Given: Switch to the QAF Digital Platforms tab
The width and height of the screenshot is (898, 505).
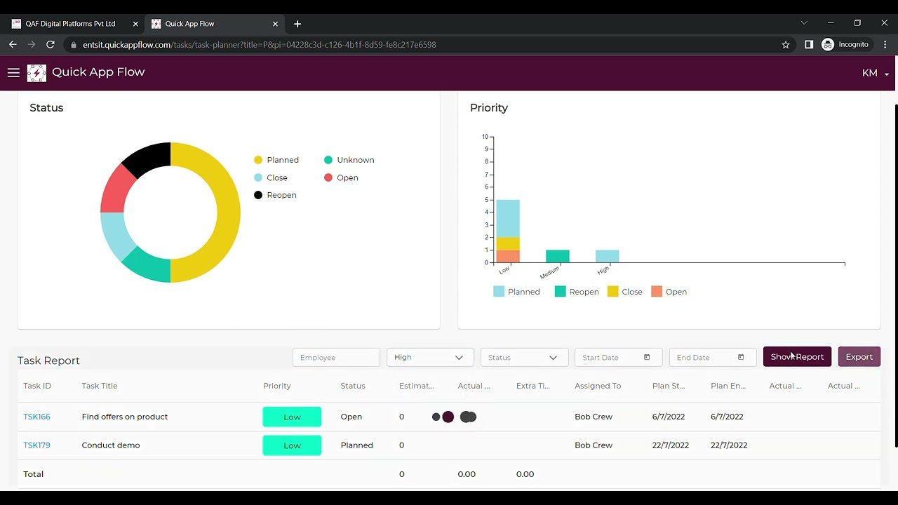Looking at the screenshot, I should tap(70, 24).
